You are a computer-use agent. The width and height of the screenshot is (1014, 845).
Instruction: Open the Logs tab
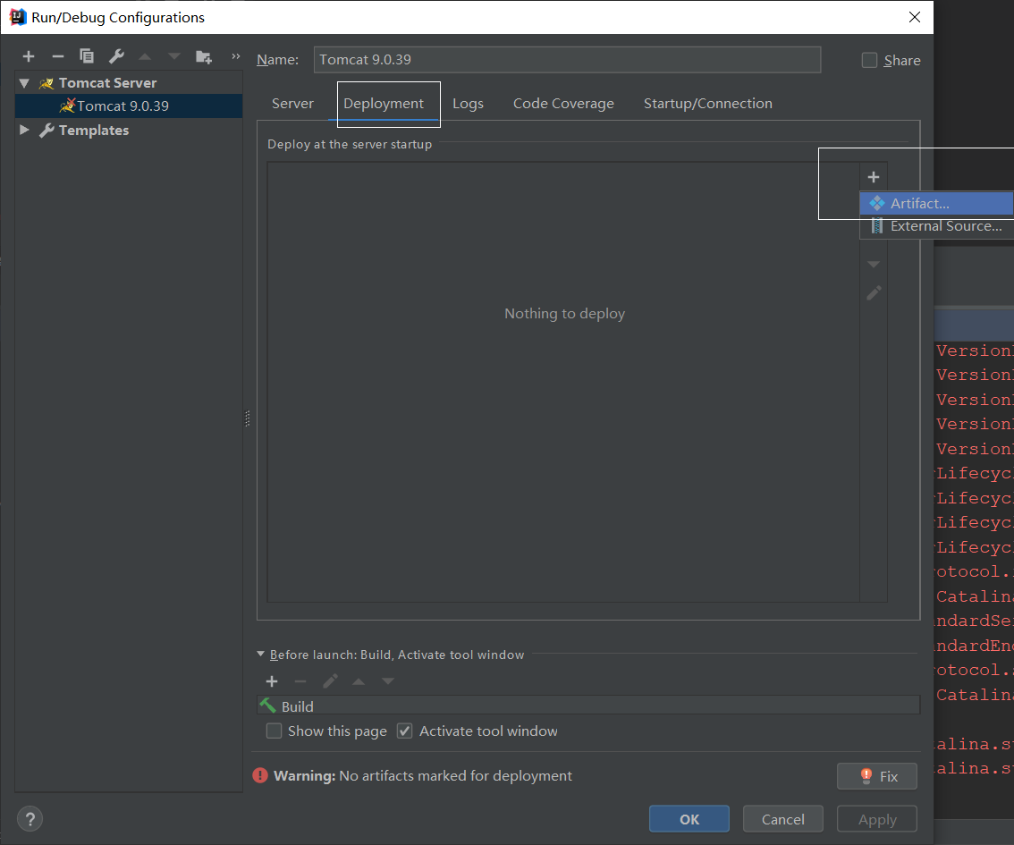(469, 104)
